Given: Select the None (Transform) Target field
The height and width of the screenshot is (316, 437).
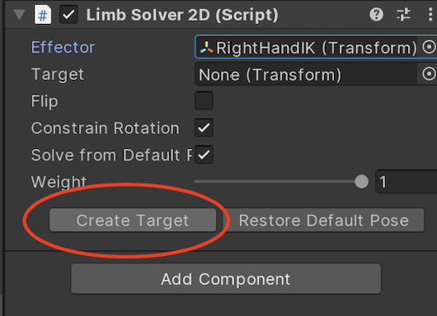Looking at the screenshot, I should click(x=306, y=74).
